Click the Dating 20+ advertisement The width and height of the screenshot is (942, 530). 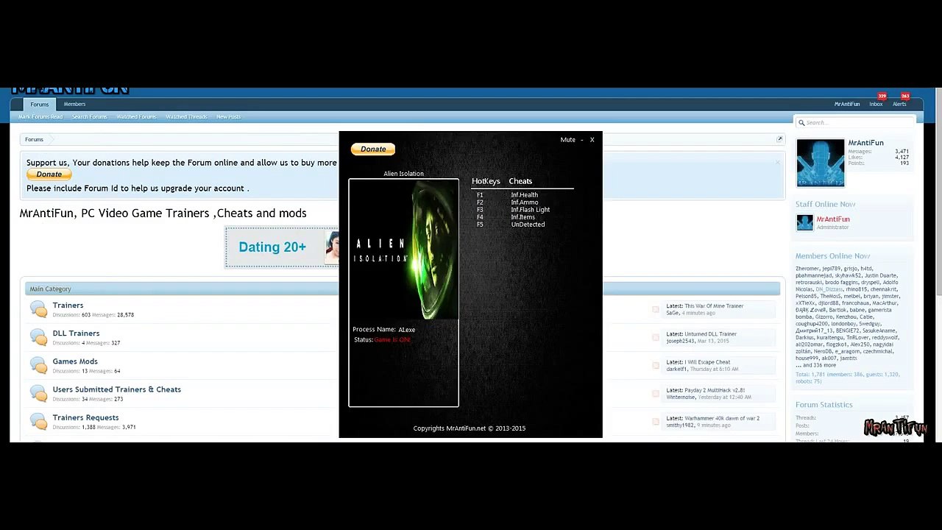point(282,247)
